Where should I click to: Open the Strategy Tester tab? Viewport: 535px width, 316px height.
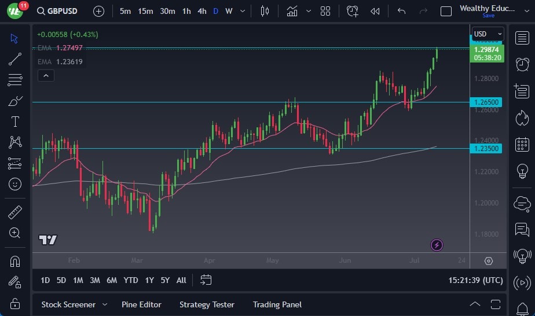click(207, 304)
